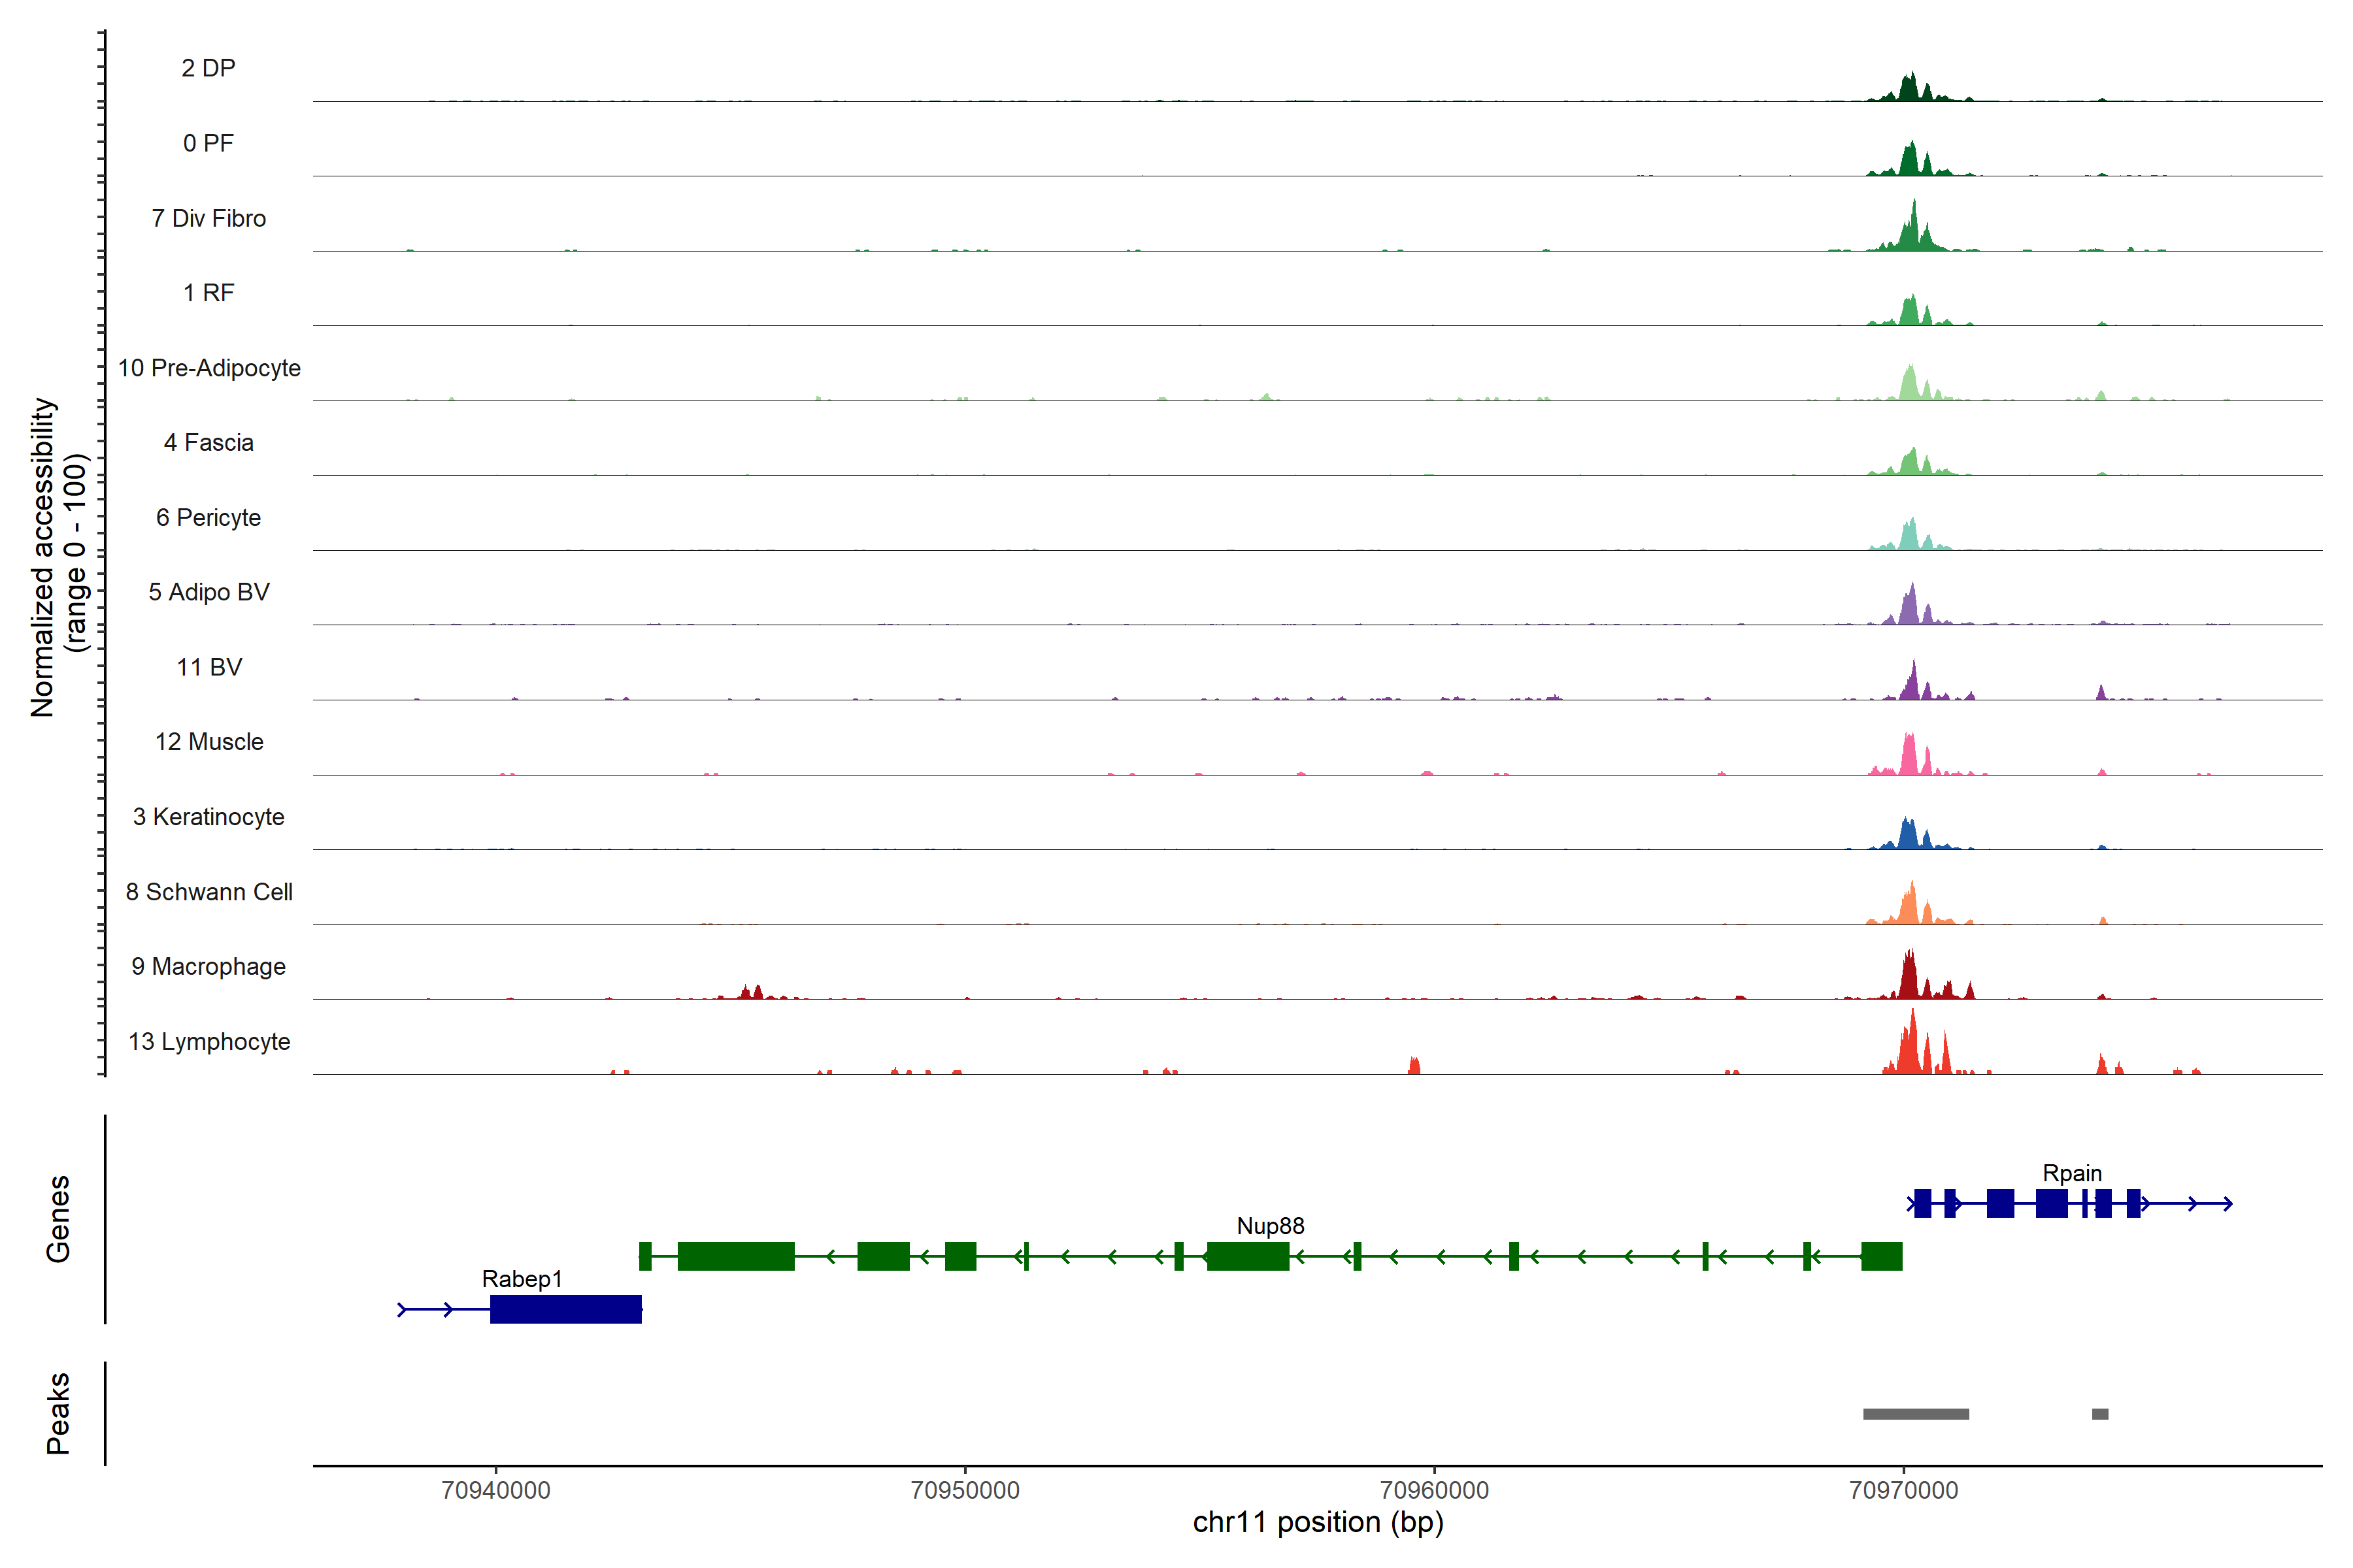Image resolution: width=2353 pixels, height=1568 pixels.
Task: Click the Rabep1 blue exon block
Action: pyautogui.click(x=565, y=1308)
